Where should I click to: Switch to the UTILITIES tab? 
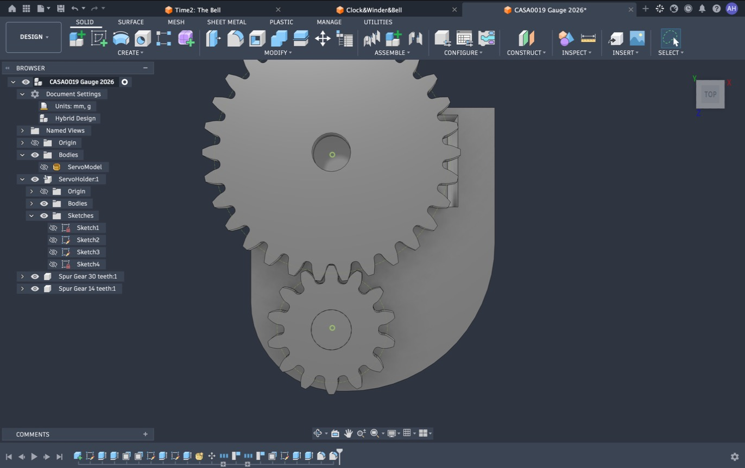point(378,22)
